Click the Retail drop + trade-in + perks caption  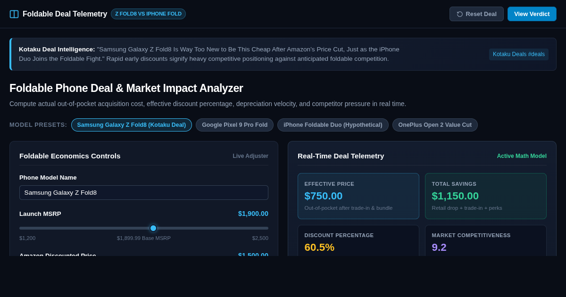click(x=467, y=208)
